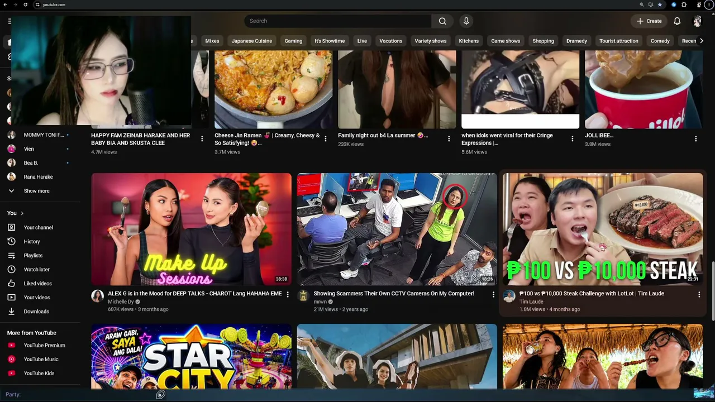Open the Cheese Jin Ramen short thumbnail
Screen dimensions: 715x402
point(274,89)
